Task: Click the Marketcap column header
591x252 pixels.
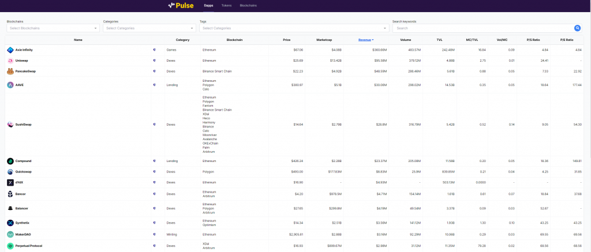Action: [324, 40]
